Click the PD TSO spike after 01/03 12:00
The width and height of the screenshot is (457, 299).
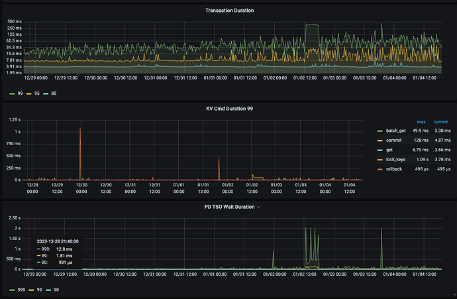point(381,248)
